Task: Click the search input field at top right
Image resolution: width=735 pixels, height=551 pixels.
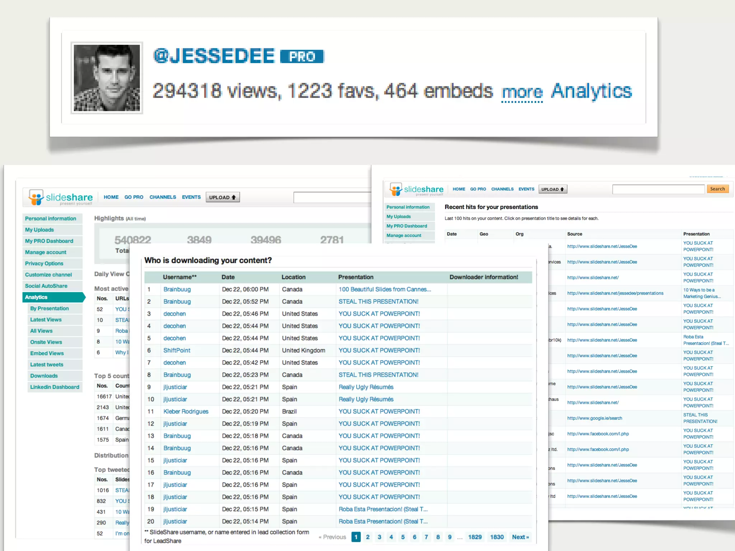Action: [x=658, y=189]
